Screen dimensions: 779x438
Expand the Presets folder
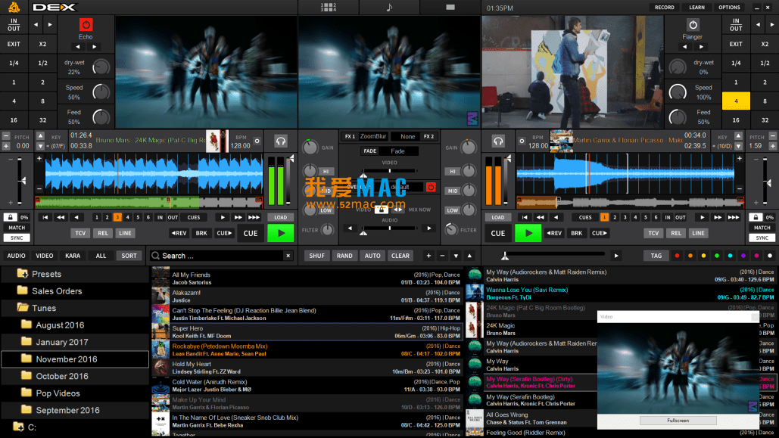click(23, 274)
